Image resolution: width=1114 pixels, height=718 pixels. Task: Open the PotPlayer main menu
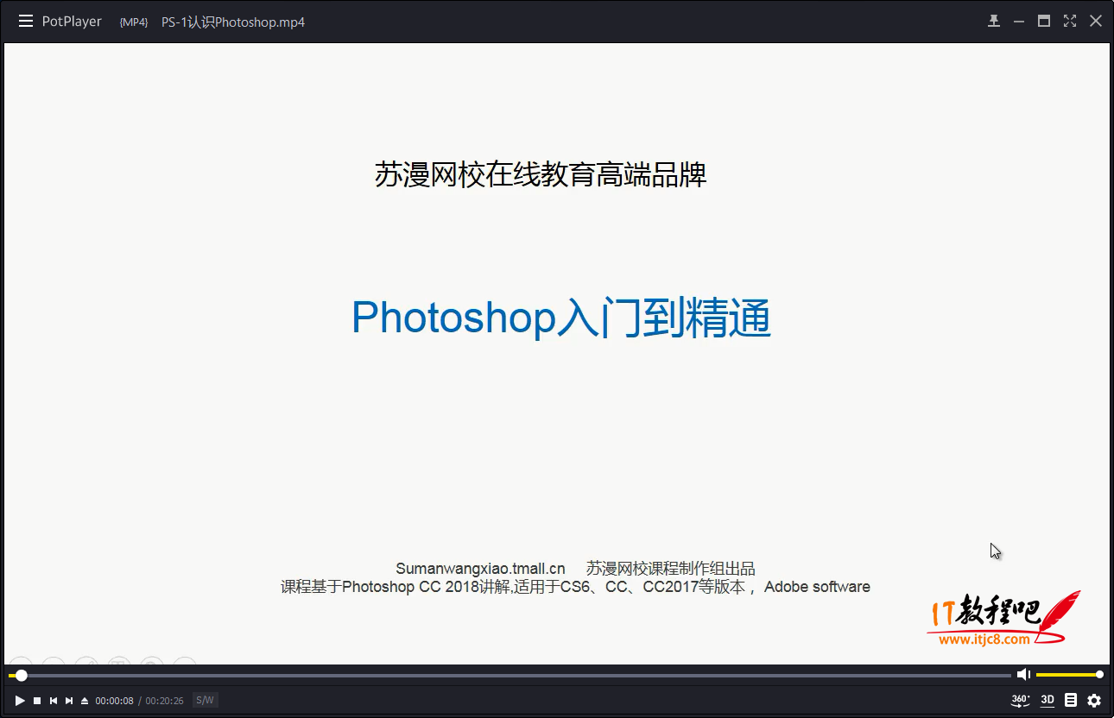26,22
